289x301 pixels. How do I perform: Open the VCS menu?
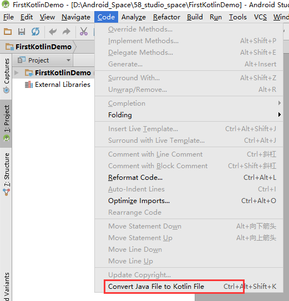tap(260, 17)
